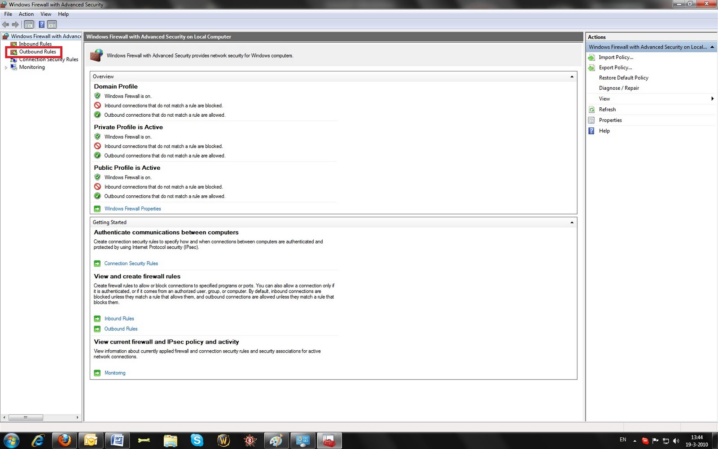Viewport: 718px width, 449px height.
Task: Open the Inbound Rules link under Getting Started
Action: point(119,319)
